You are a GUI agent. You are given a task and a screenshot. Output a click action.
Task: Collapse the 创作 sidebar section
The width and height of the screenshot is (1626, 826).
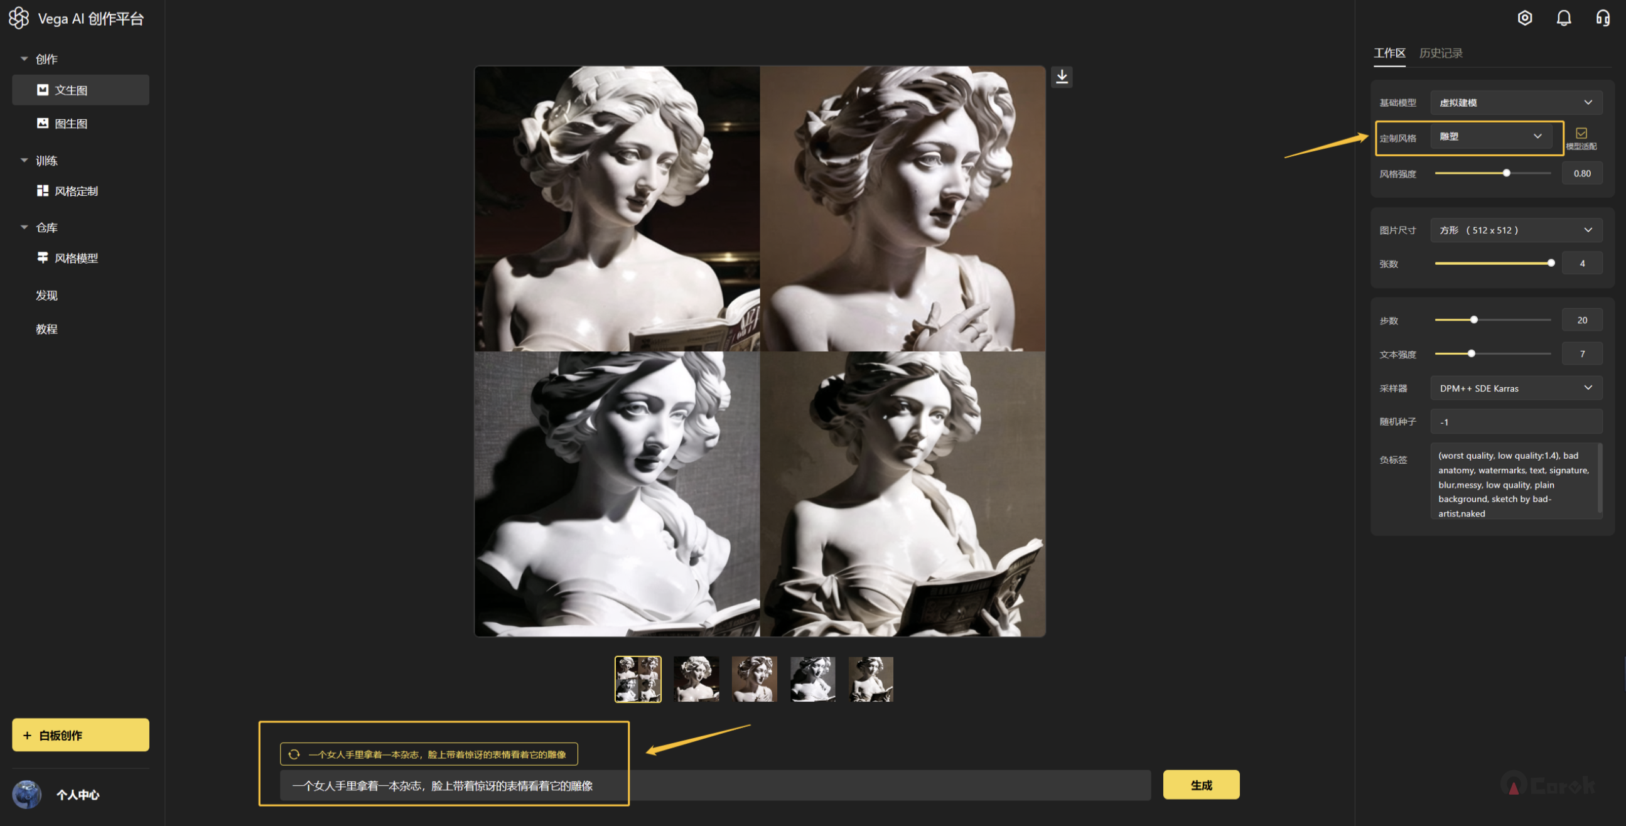point(24,58)
